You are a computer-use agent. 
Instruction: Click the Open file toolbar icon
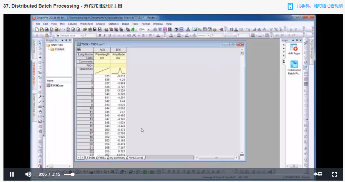[x=85, y=29]
